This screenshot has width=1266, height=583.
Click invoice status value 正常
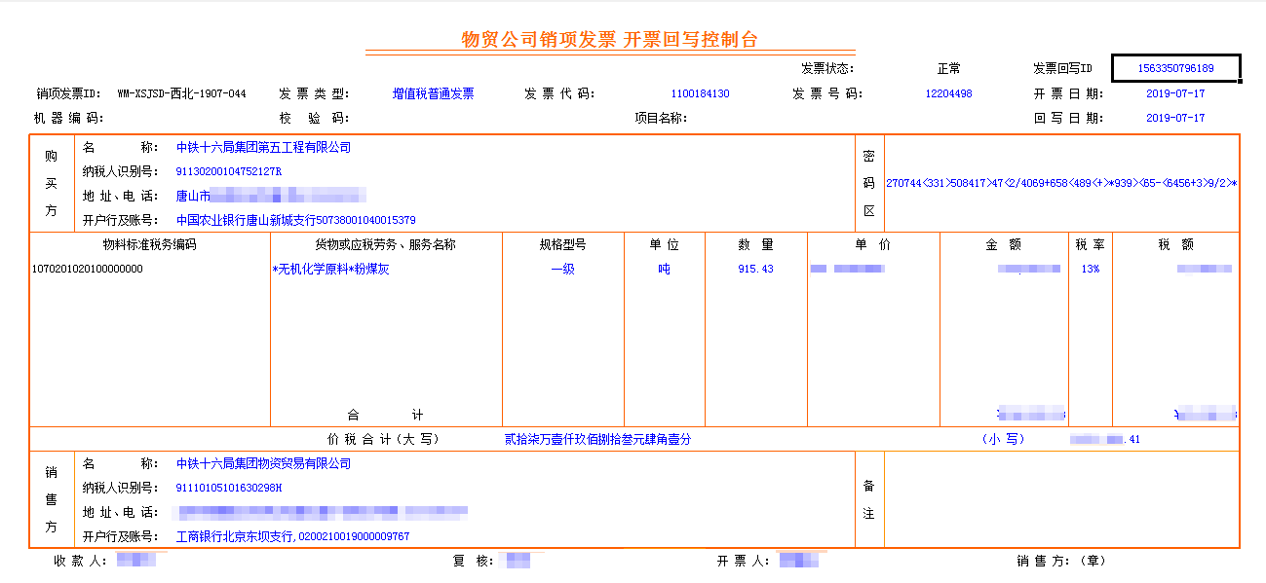[x=948, y=69]
